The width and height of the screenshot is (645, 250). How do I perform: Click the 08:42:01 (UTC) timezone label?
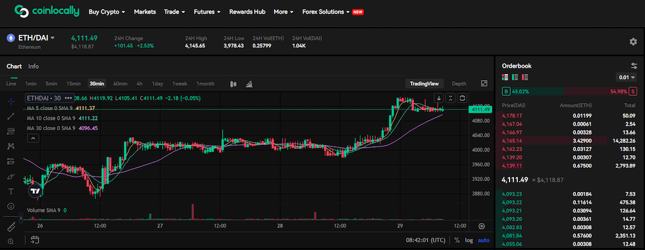click(x=425, y=240)
